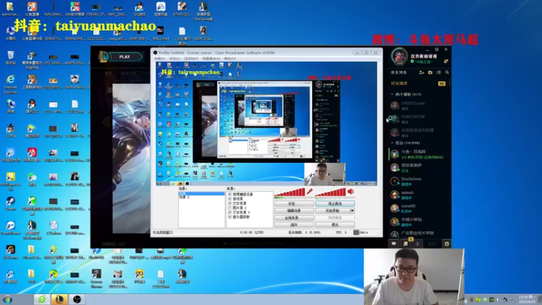The image size is (542, 305).
Task: Open the missions icon beside chat in League
Action: coord(405,244)
